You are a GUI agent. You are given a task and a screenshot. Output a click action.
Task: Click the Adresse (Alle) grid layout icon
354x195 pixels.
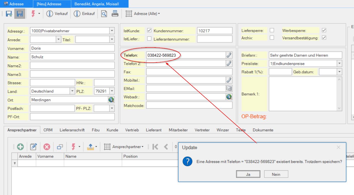129,14
